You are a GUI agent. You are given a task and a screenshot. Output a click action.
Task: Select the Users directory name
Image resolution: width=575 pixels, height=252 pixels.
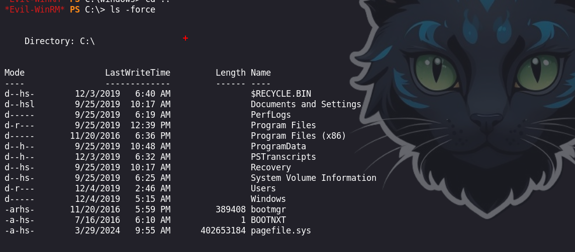coord(263,188)
